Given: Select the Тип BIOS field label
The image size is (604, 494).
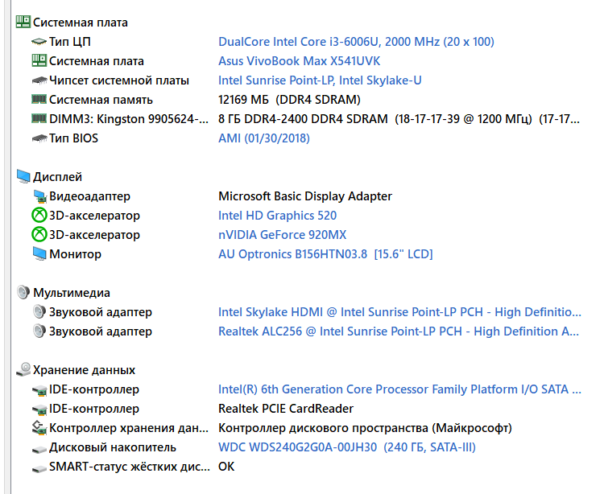Looking at the screenshot, I should (x=73, y=138).
